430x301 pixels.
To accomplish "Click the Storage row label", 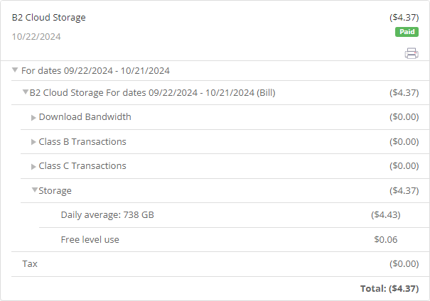I will pos(55,191).
